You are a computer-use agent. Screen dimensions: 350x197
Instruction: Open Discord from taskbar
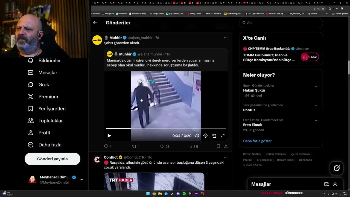point(178,194)
